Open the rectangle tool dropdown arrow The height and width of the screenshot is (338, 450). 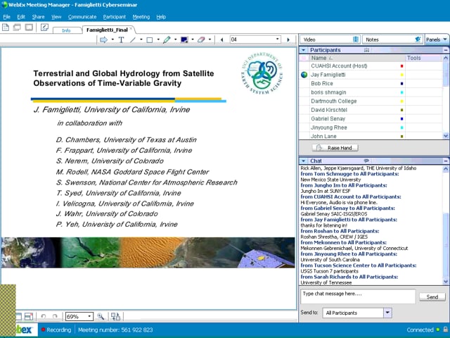pyautogui.click(x=158, y=39)
